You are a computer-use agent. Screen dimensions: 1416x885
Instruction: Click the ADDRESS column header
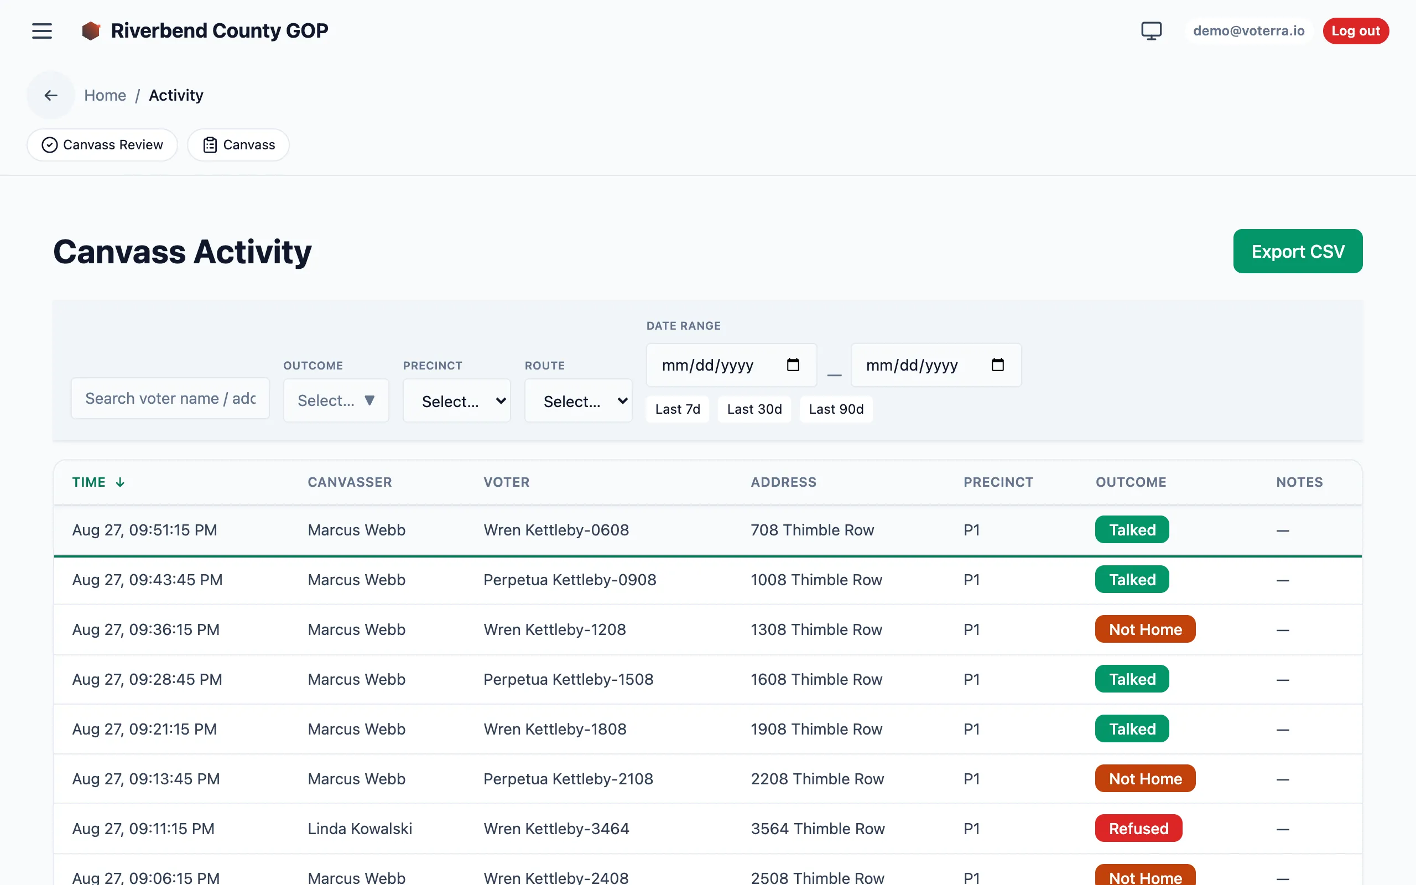click(x=783, y=482)
